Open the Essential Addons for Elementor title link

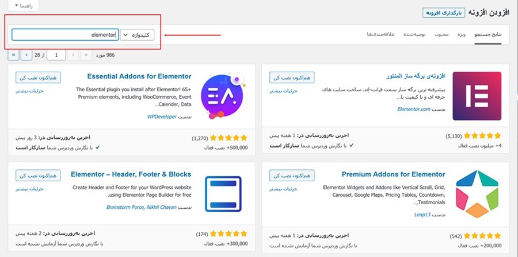pyautogui.click(x=139, y=76)
